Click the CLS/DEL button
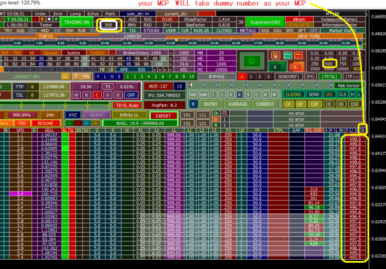The image size is (386, 269). coord(293,94)
